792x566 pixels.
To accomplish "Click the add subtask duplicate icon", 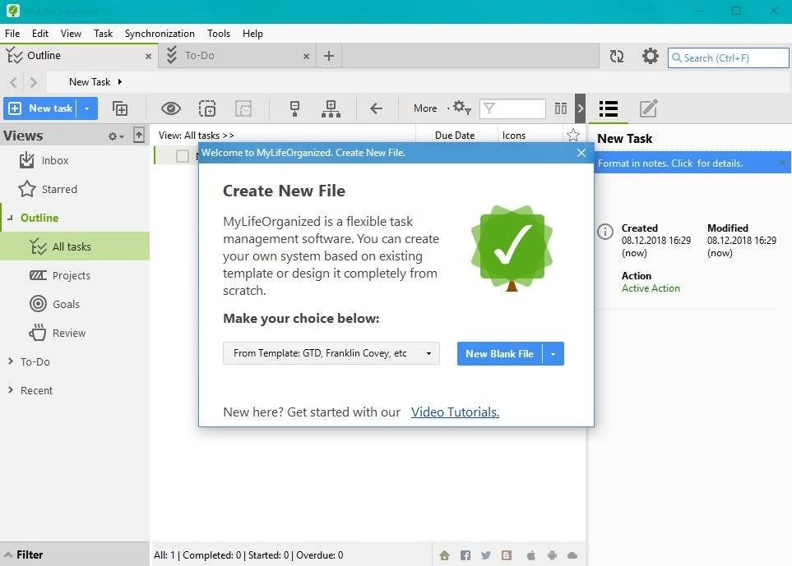I will click(x=120, y=108).
